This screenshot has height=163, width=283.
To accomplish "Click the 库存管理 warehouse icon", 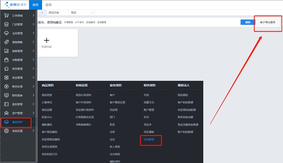I will (x=6, y=69).
